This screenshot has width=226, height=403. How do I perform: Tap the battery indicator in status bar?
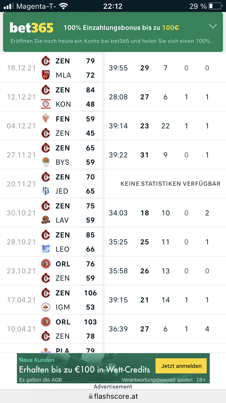tap(215, 6)
